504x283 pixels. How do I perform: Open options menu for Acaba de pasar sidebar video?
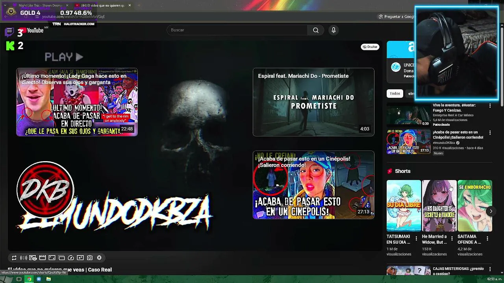pos(490,133)
